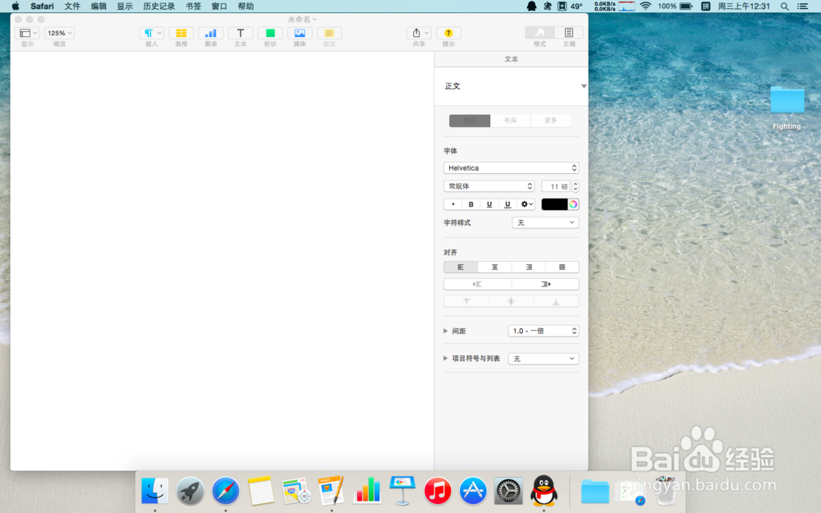The height and width of the screenshot is (513, 821).
Task: Open the 编辑 menu
Action: (99, 7)
